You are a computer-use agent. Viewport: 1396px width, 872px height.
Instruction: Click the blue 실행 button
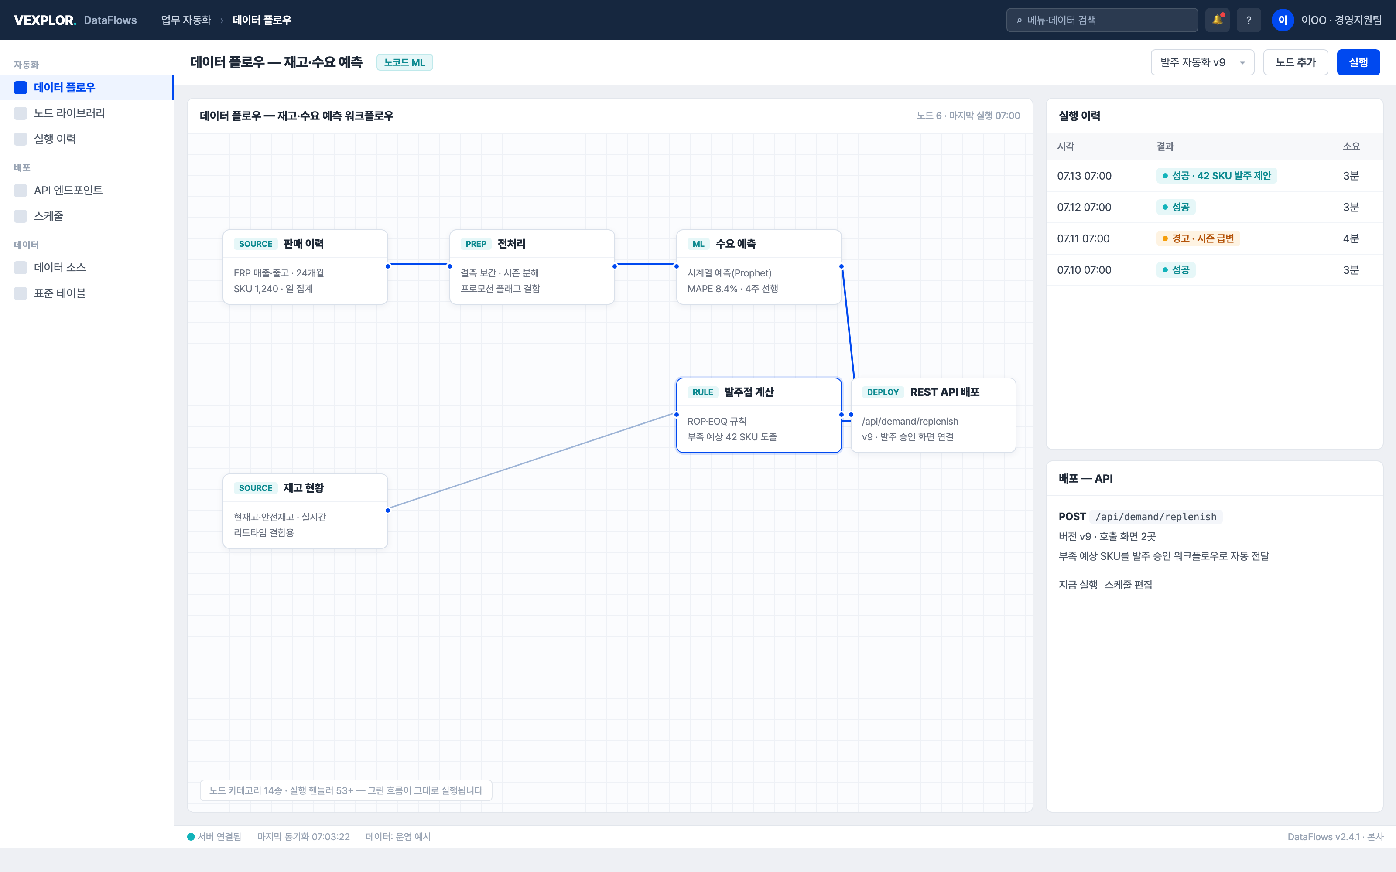(x=1358, y=62)
